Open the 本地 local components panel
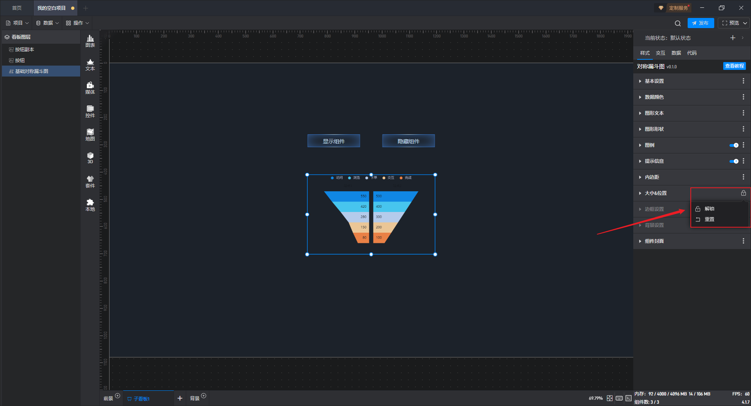The width and height of the screenshot is (751, 406). coord(90,205)
